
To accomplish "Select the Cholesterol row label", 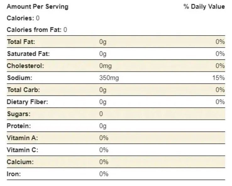I will click(x=25, y=66).
